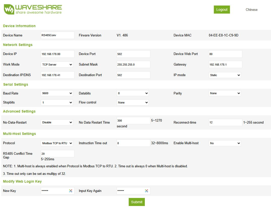Expand the Flow control dropdown

click(132, 102)
